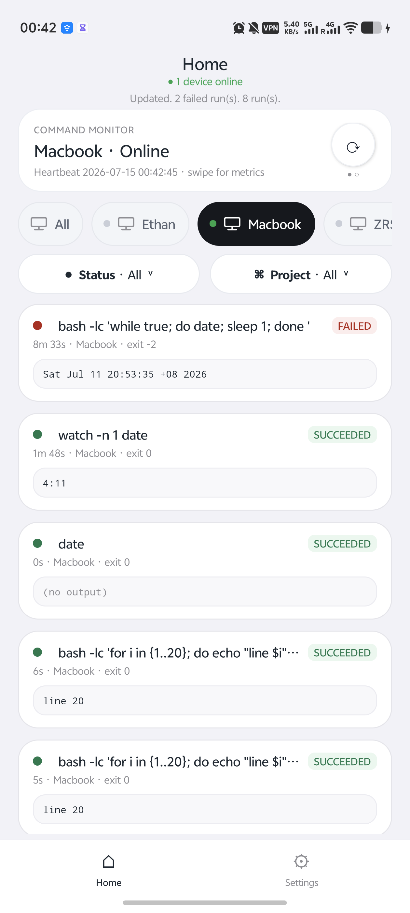
Task: Expand the Project All dropdown
Action: pyautogui.click(x=301, y=274)
